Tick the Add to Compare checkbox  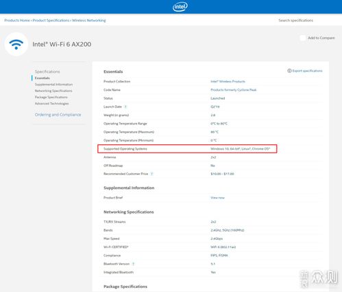pyautogui.click(x=302, y=38)
